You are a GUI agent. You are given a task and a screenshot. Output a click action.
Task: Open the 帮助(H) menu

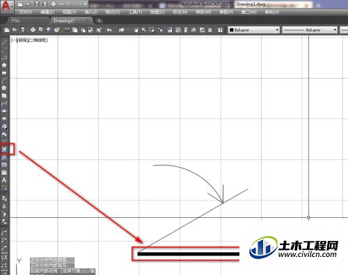272,12
